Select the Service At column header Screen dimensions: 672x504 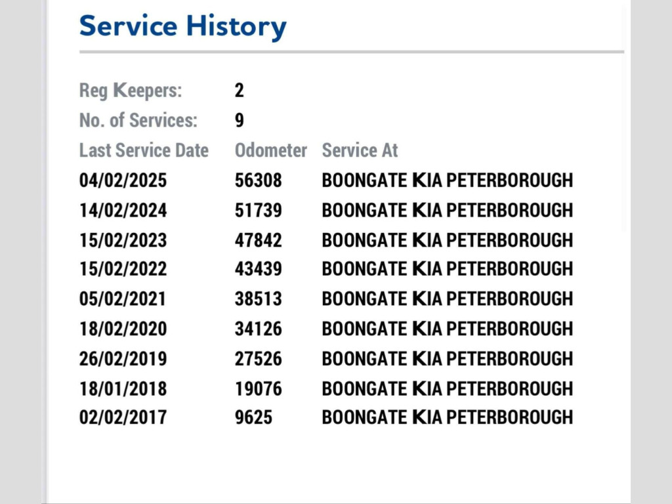(x=360, y=150)
